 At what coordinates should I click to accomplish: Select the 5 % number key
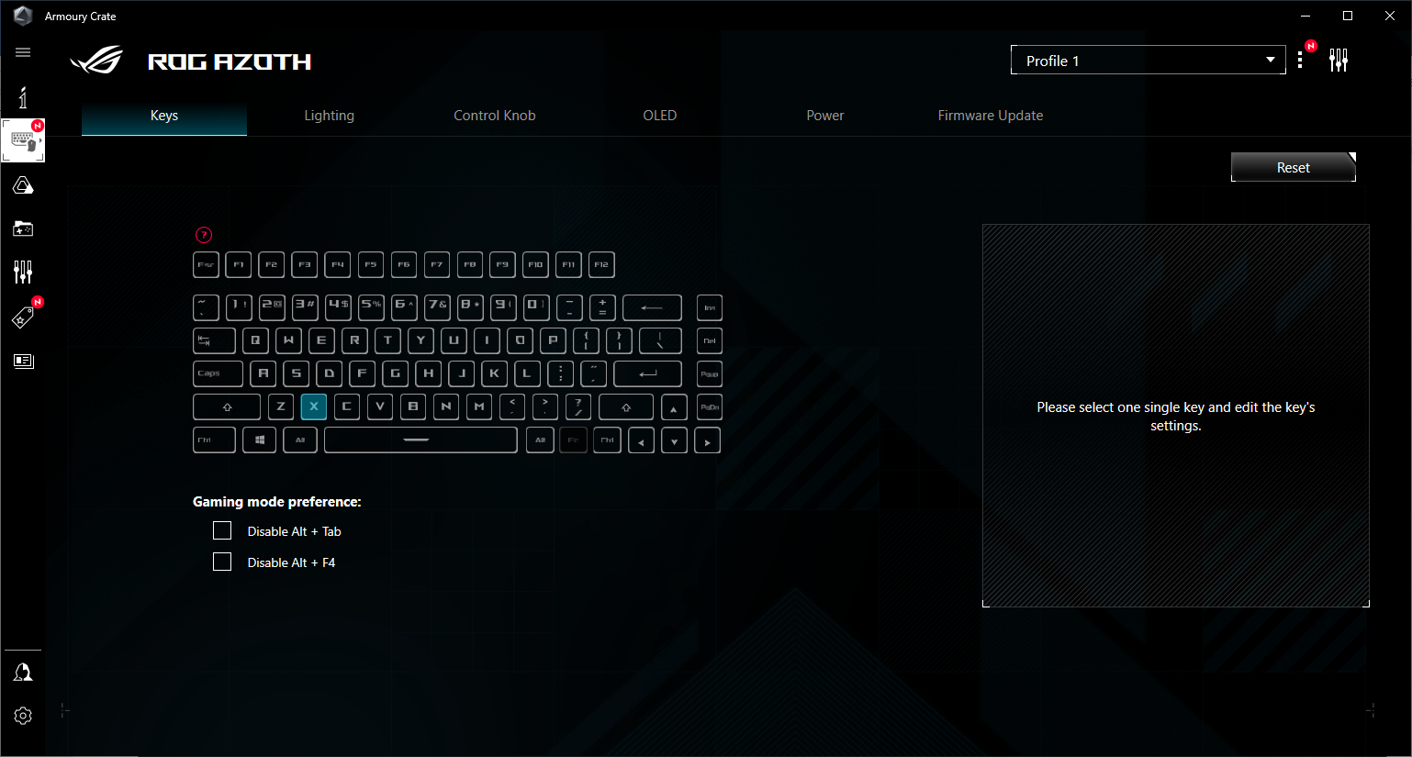pos(371,307)
